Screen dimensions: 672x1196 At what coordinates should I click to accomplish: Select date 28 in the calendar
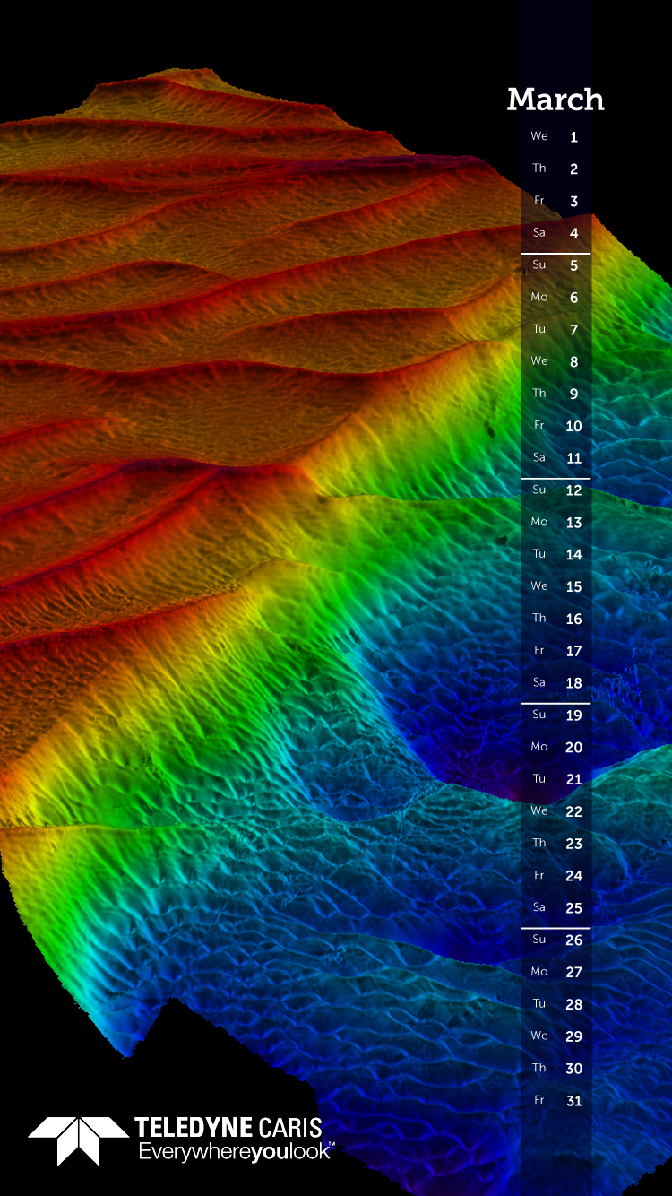pos(574,1004)
